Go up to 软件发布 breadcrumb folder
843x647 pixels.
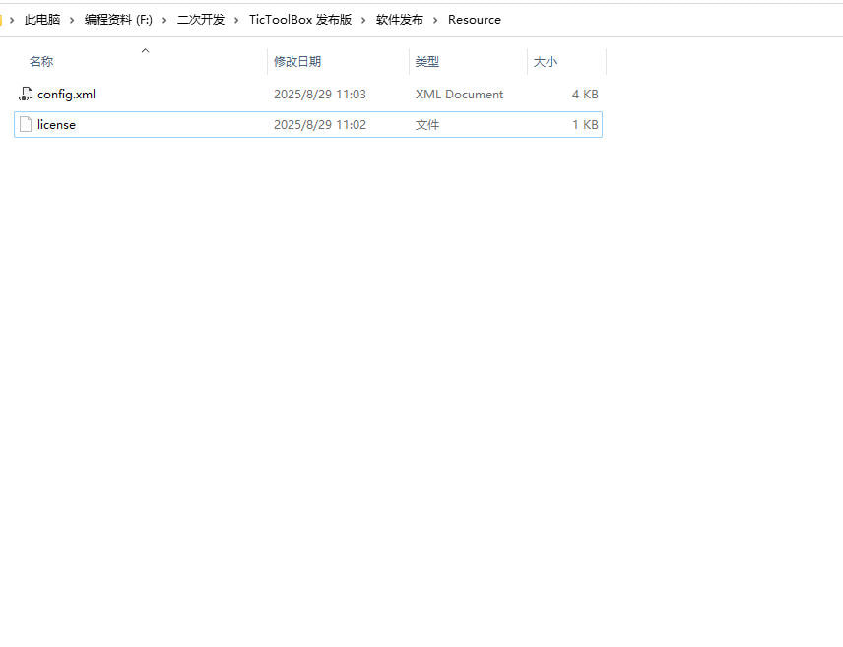coord(400,20)
